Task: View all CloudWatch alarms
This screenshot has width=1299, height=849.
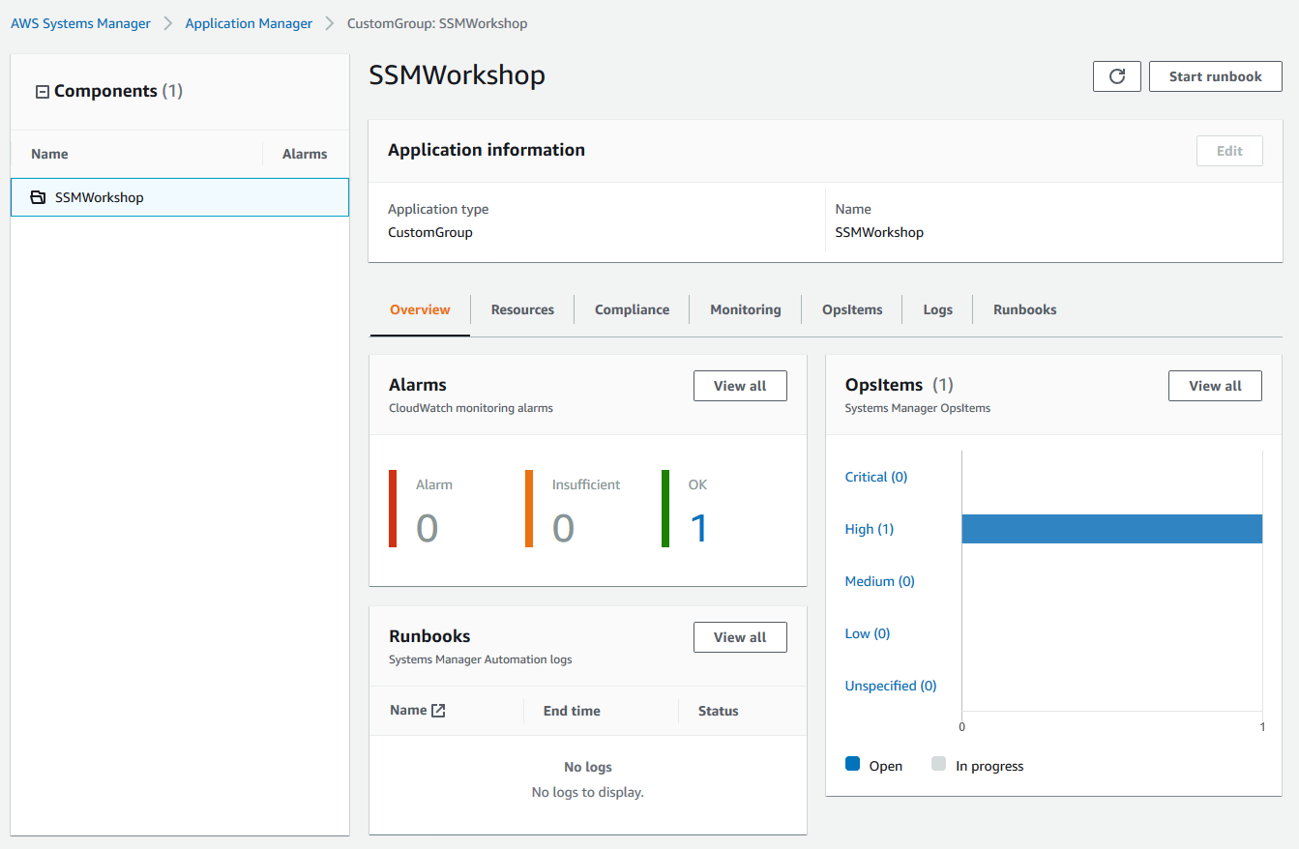Action: click(x=740, y=386)
